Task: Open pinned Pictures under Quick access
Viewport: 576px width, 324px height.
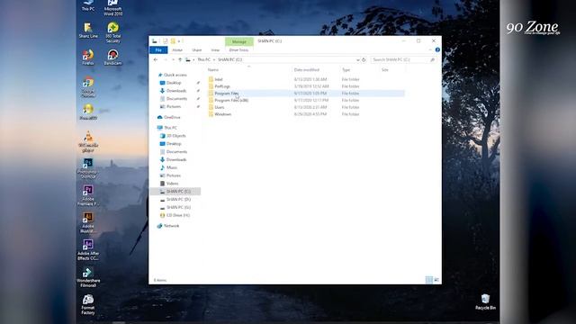Action: click(174, 106)
